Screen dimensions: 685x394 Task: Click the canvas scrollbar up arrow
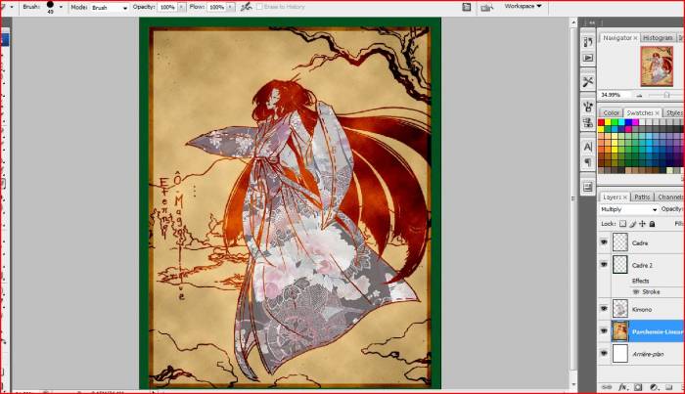tap(573, 22)
